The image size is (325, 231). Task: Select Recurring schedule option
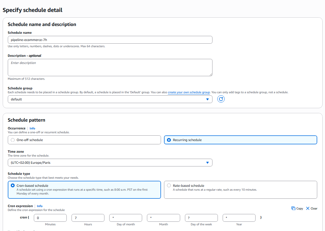[x=240, y=140]
